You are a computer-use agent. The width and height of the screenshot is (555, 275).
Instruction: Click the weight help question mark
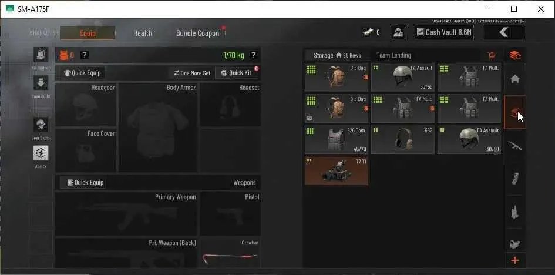click(x=253, y=55)
